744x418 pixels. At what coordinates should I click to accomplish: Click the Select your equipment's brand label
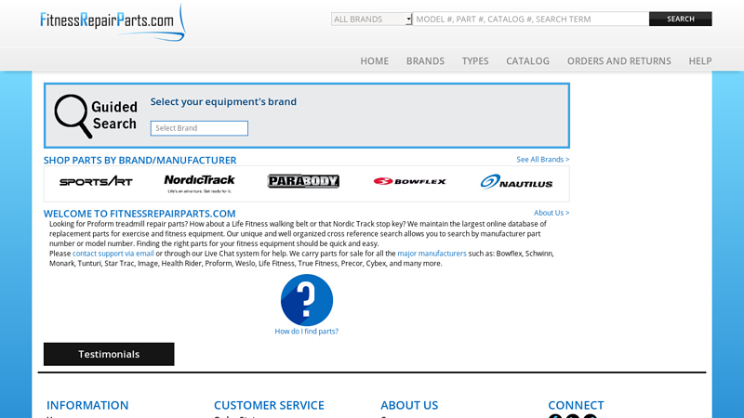(223, 101)
